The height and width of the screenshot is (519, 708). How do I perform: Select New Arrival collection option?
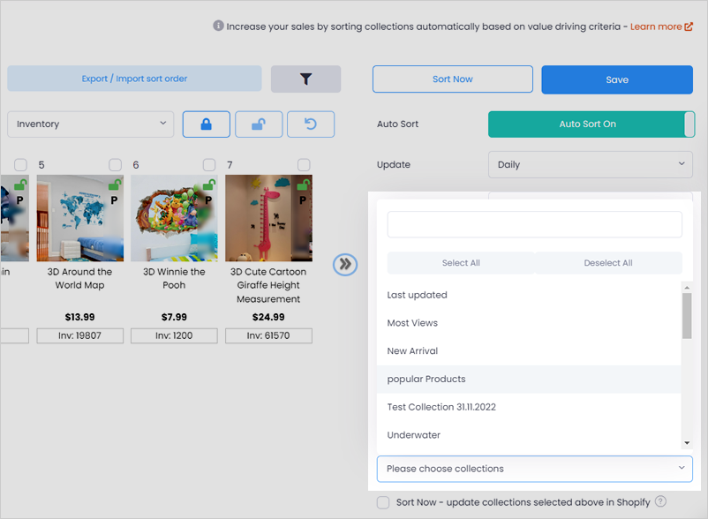[529, 351]
